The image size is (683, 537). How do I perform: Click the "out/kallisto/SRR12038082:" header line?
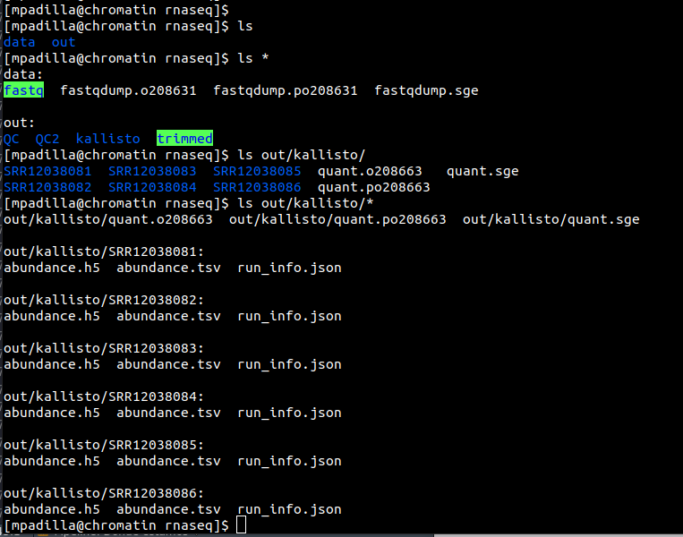tap(104, 300)
